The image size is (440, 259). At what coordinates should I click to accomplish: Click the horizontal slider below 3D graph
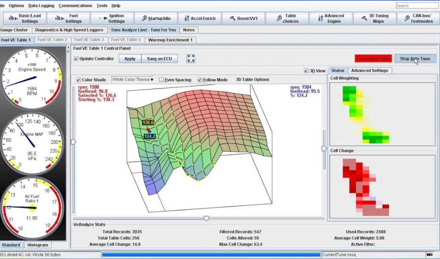[206, 218]
